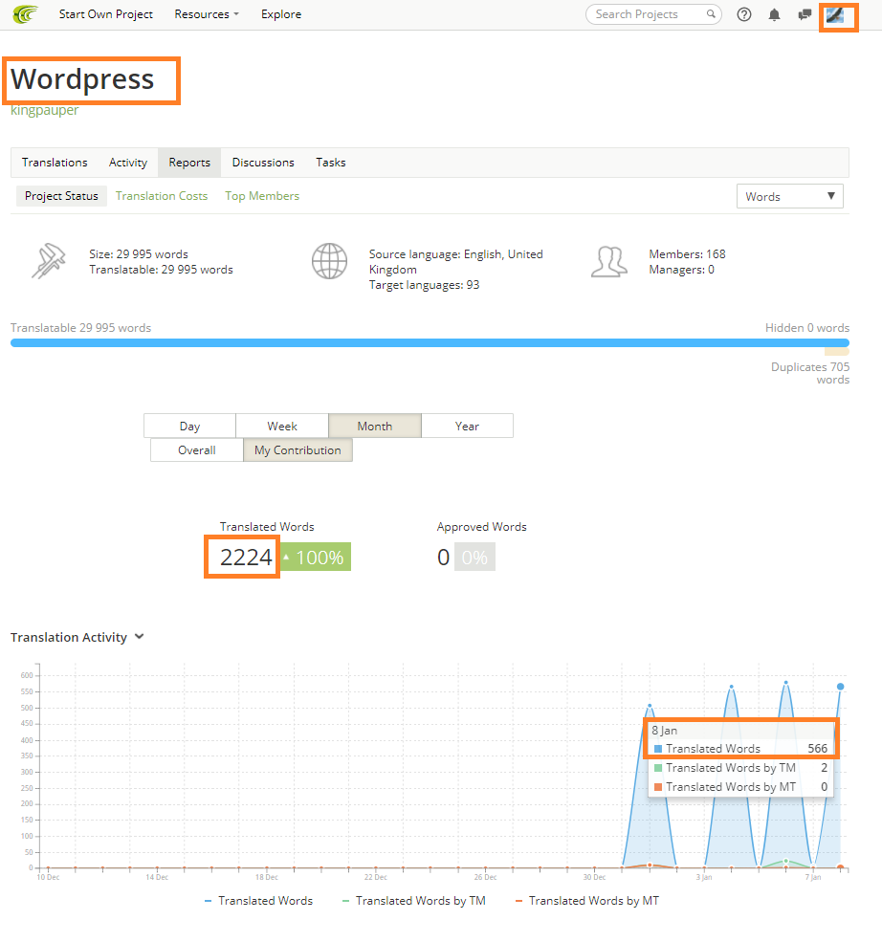Click the search magnifier icon
This screenshot has width=882, height=942.
pyautogui.click(x=711, y=13)
